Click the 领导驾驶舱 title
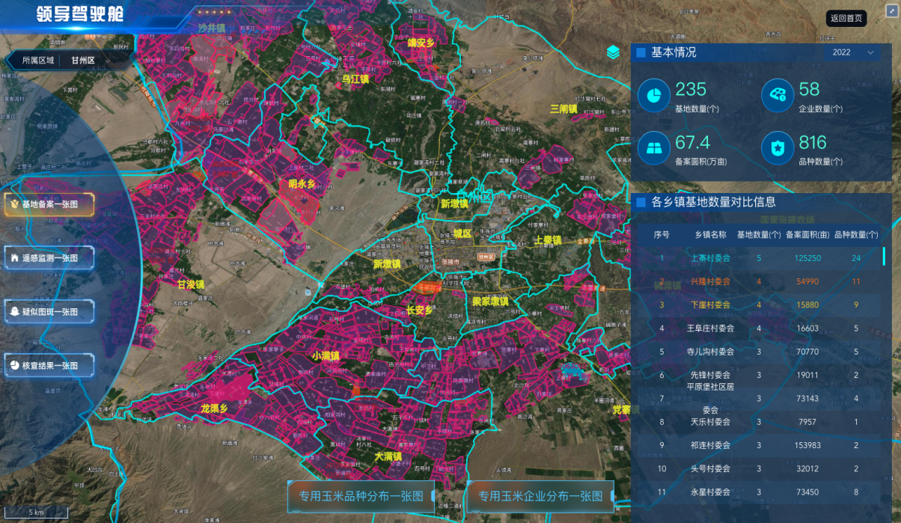The image size is (901, 523). pyautogui.click(x=80, y=14)
